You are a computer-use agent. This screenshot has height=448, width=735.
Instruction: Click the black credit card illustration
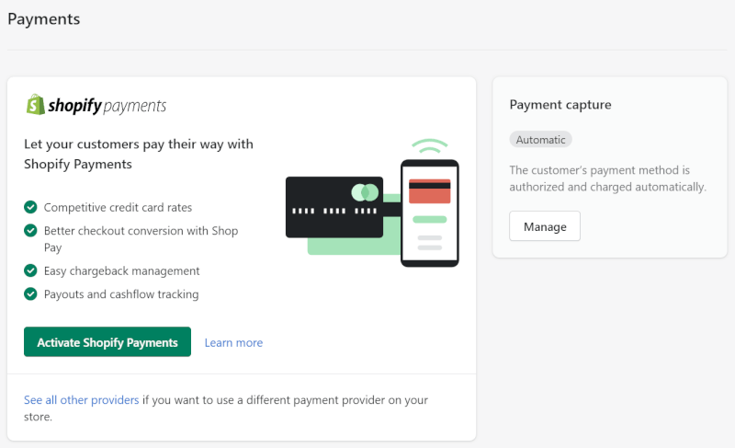[x=334, y=207]
